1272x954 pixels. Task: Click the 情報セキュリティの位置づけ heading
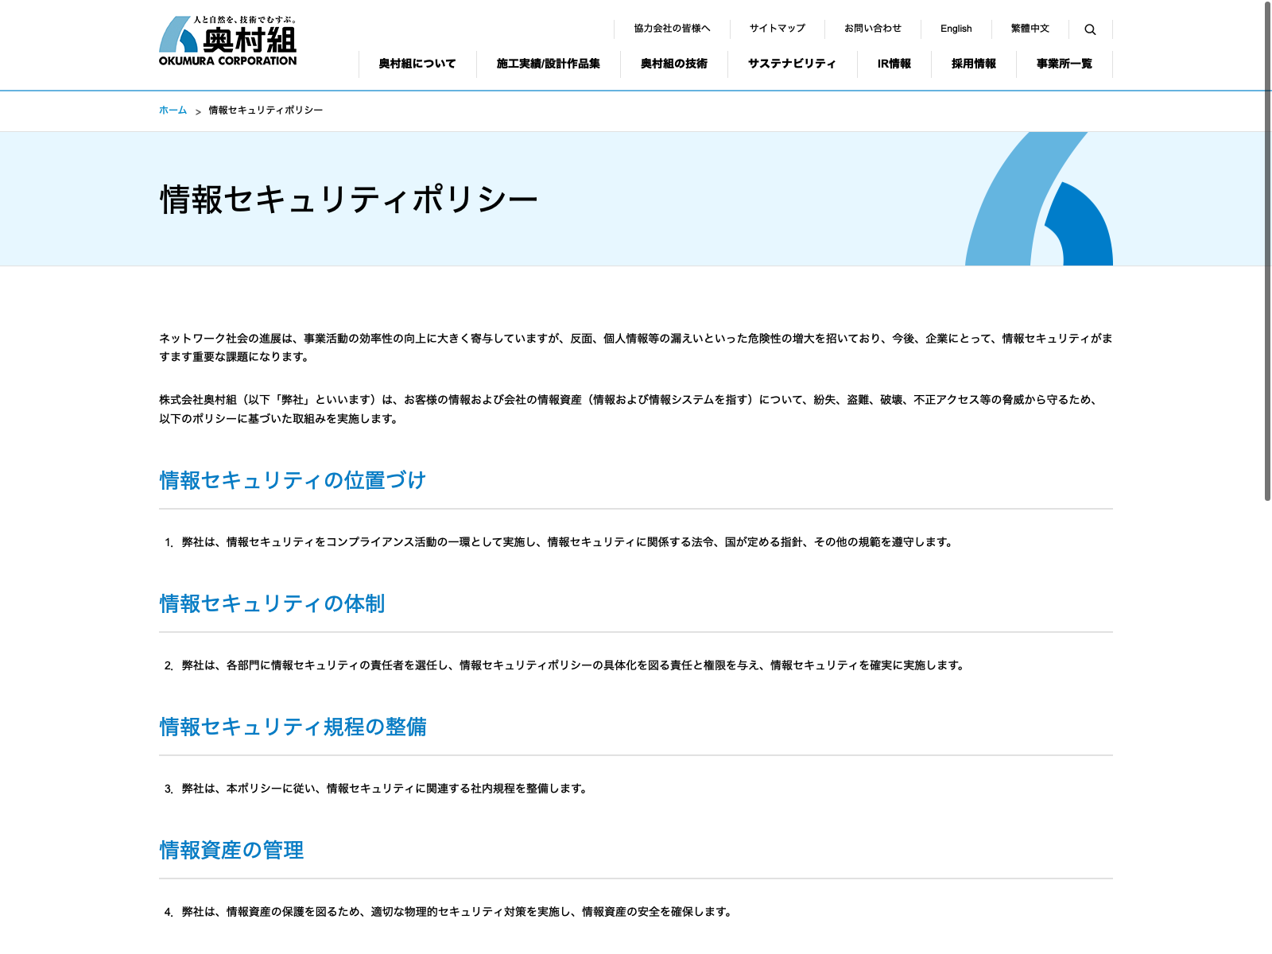[293, 480]
